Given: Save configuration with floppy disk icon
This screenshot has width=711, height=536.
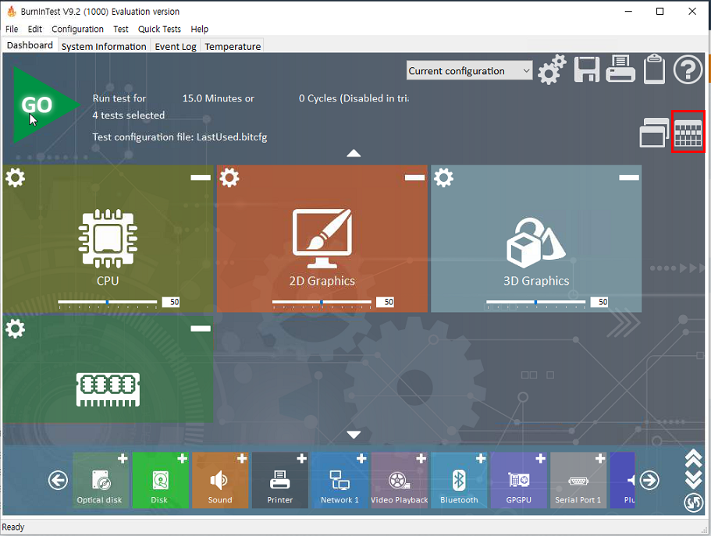Looking at the screenshot, I should [587, 69].
